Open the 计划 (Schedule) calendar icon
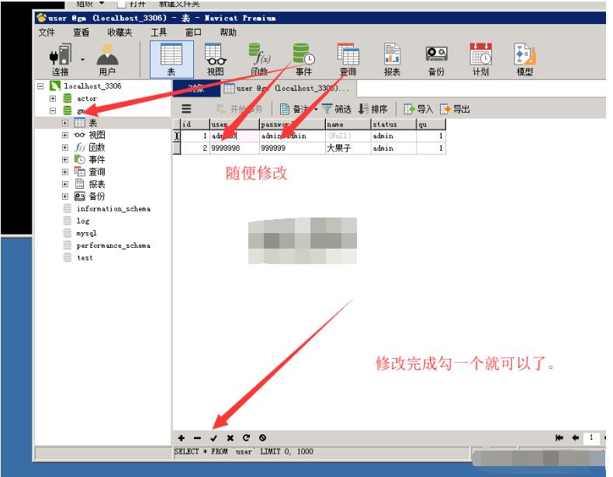 tap(481, 57)
